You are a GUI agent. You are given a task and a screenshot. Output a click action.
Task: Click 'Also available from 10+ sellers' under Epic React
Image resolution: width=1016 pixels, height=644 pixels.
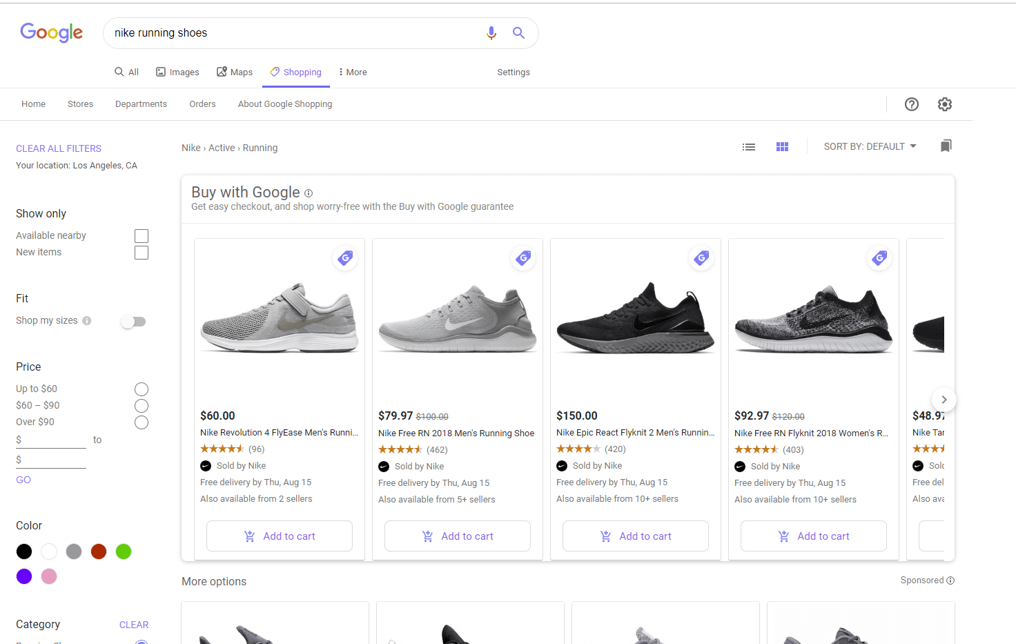point(617,499)
